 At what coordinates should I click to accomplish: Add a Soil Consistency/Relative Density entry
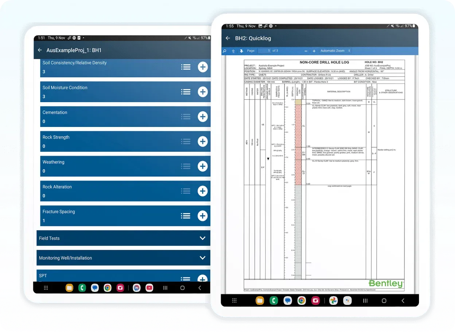click(203, 67)
